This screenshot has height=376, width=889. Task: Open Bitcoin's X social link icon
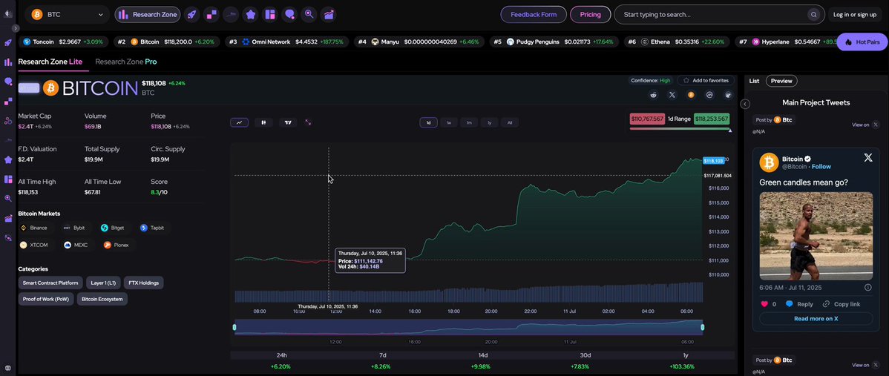672,95
